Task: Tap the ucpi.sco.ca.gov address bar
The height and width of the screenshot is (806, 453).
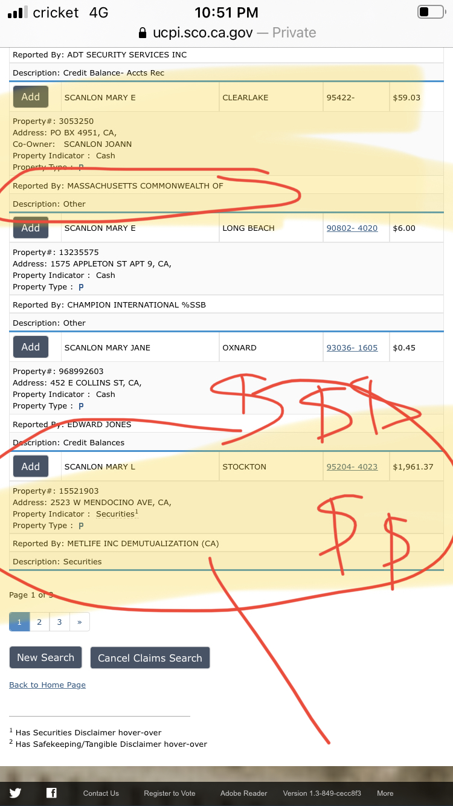Action: [x=226, y=33]
